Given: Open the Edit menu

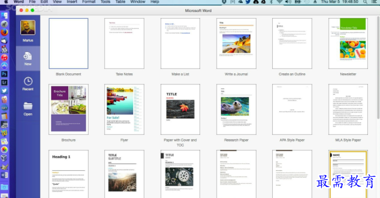Looking at the screenshot, I should (44, 2).
